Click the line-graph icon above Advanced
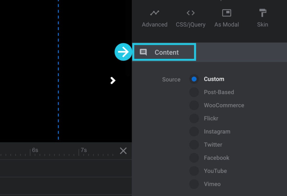 click(x=154, y=13)
